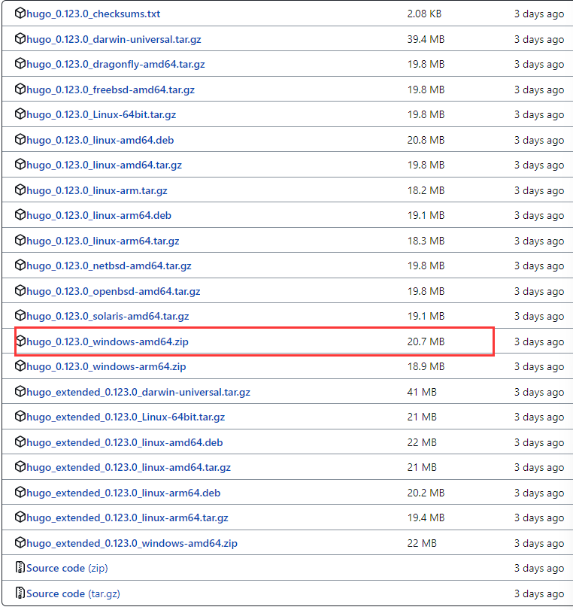Click the 20.7 MB size of windows-amd64.zip
Viewport: 573px width, 610px height.
point(426,341)
